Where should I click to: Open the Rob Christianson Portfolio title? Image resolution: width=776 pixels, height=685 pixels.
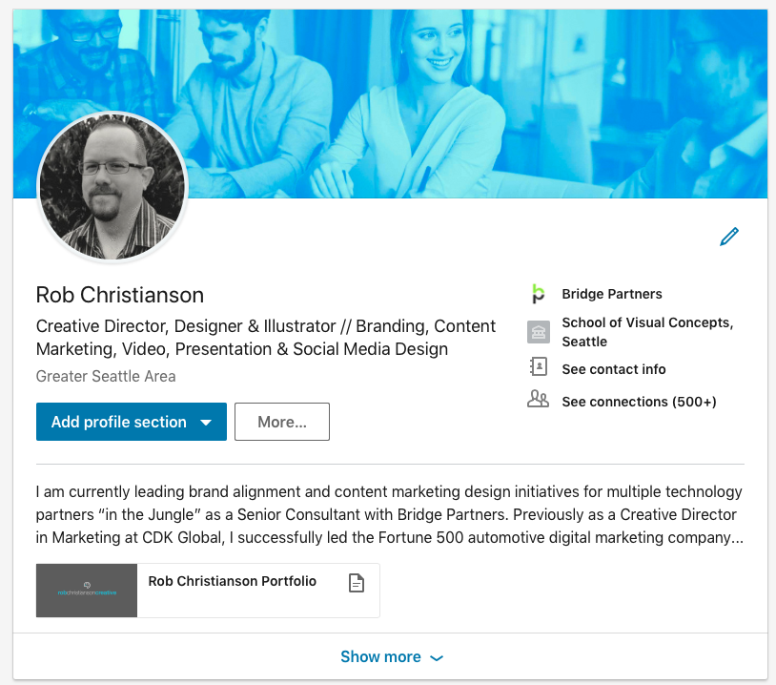click(x=233, y=581)
